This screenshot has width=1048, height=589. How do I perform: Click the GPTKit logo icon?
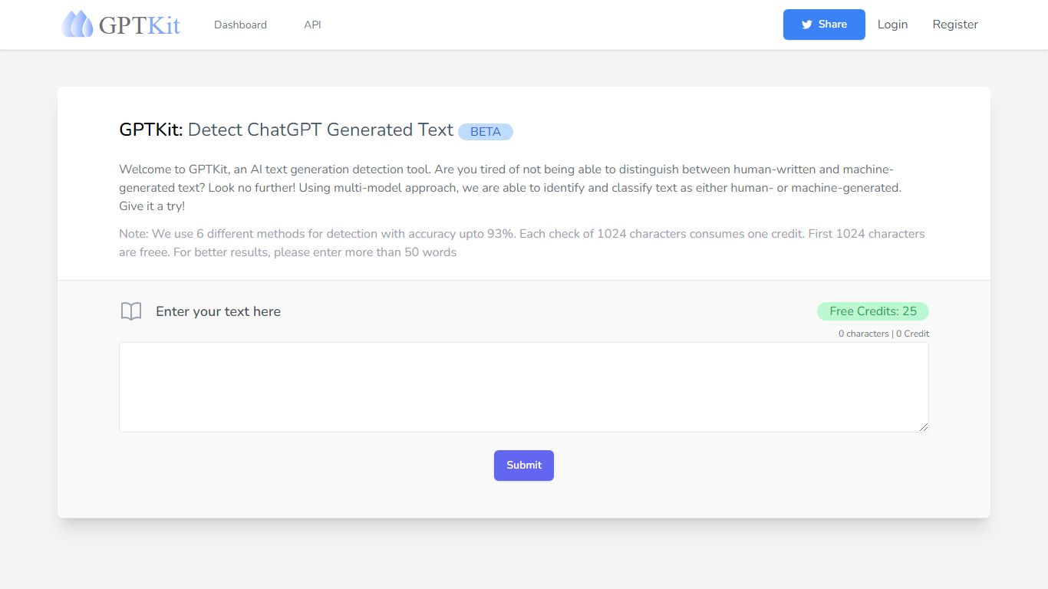(x=76, y=24)
